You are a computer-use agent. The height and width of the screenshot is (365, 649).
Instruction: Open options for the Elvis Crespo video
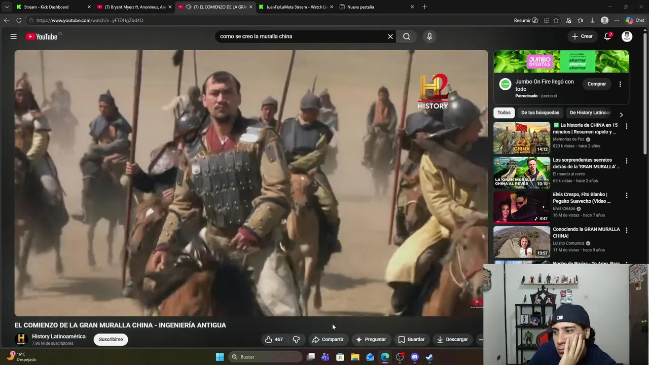[627, 195]
